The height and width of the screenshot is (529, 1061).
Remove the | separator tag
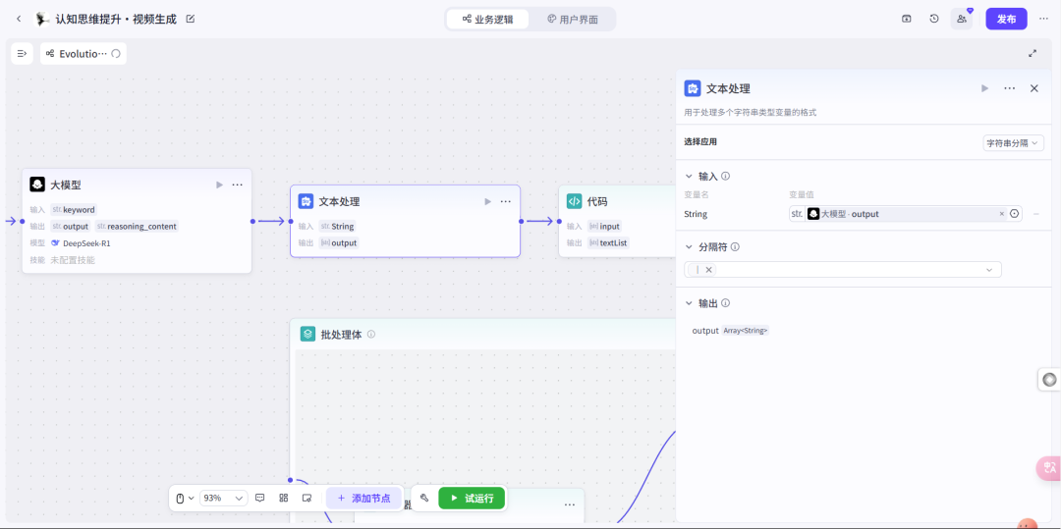[709, 270]
